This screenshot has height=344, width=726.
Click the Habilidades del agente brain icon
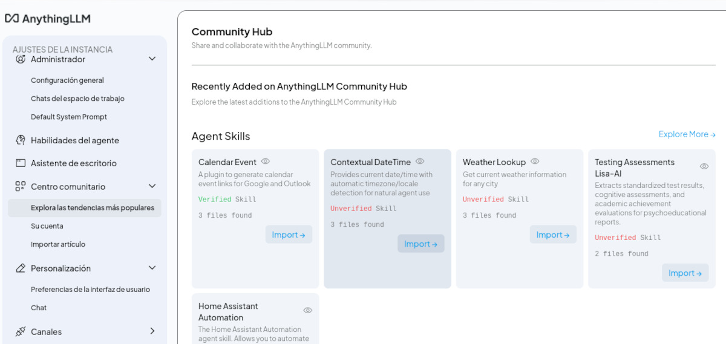(21, 140)
